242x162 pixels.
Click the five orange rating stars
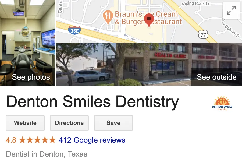37,140
